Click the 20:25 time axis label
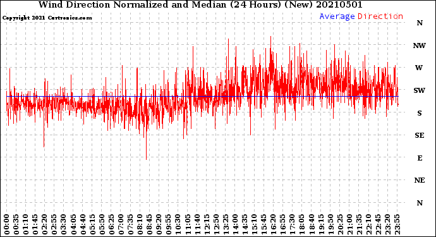This screenshot has height=237, width=436. coord(339,224)
